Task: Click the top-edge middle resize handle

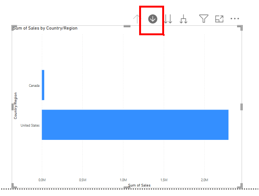Action: tap(127, 26)
